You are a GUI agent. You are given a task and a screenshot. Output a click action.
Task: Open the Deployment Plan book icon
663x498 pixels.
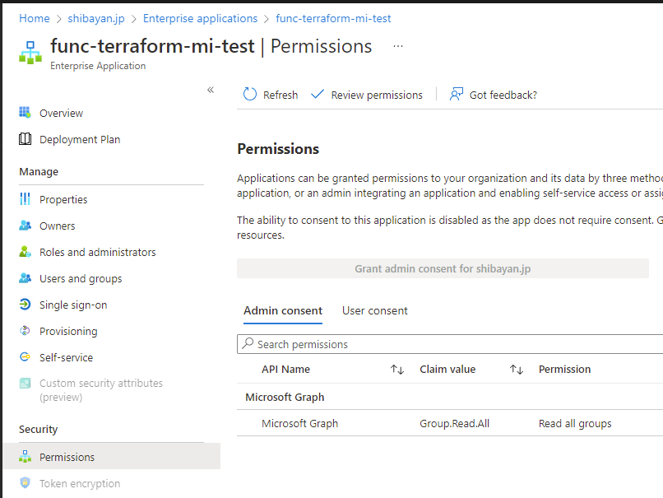[x=25, y=139]
